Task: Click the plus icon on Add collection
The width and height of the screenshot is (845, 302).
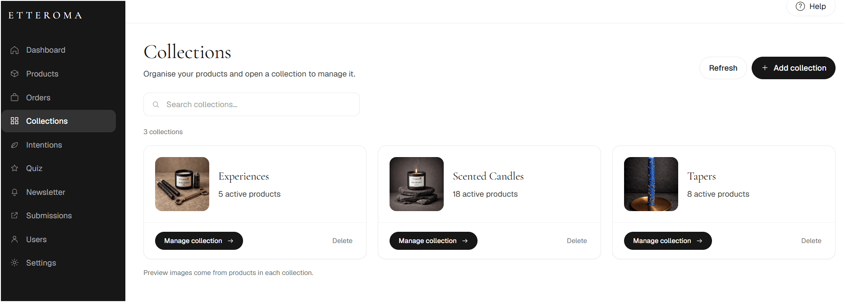Action: click(765, 68)
